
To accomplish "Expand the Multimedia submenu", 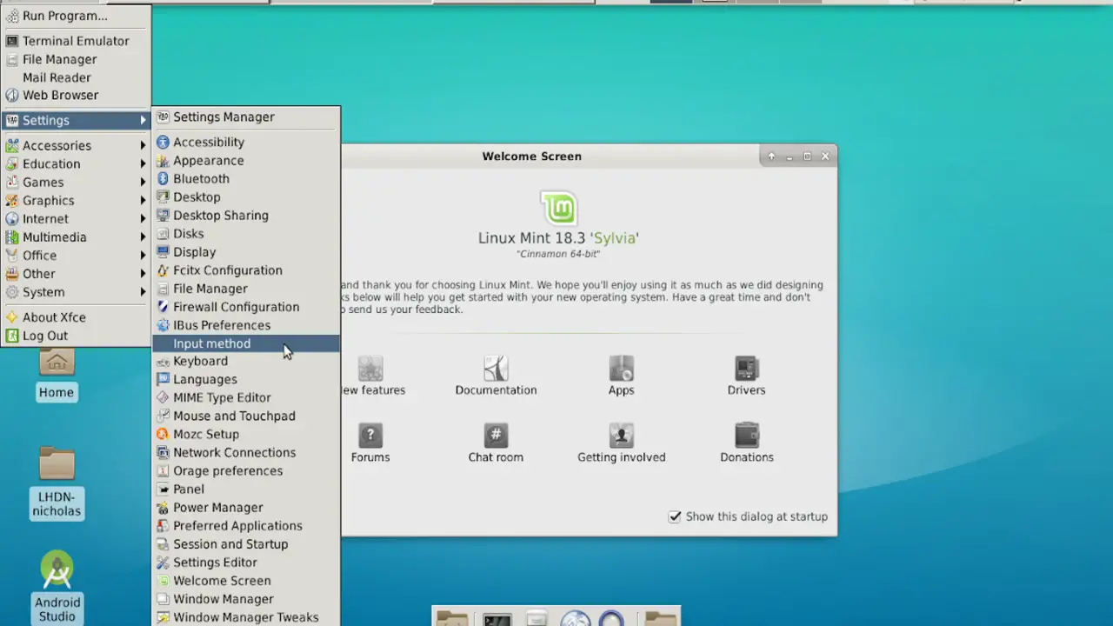I will pyautogui.click(x=76, y=236).
